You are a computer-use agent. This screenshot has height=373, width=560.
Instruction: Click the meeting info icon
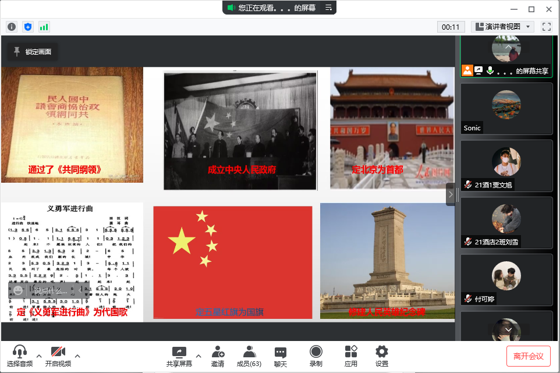(x=12, y=27)
